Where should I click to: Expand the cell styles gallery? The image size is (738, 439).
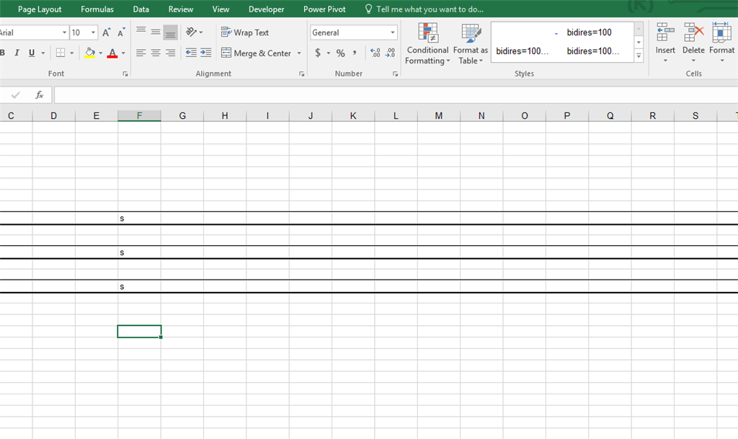[639, 56]
